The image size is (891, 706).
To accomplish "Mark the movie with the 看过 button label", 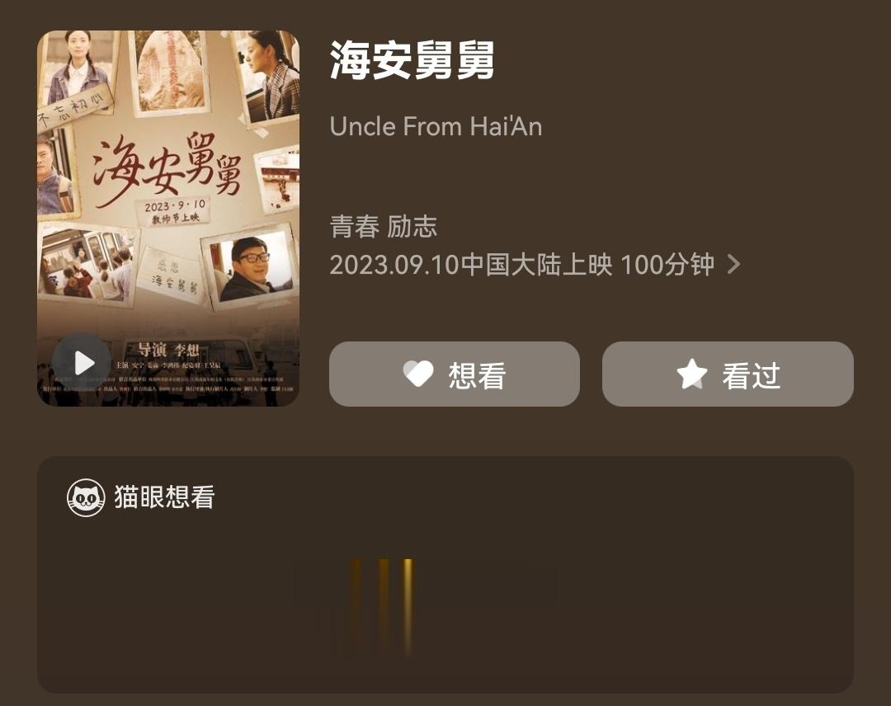I will pos(752,375).
